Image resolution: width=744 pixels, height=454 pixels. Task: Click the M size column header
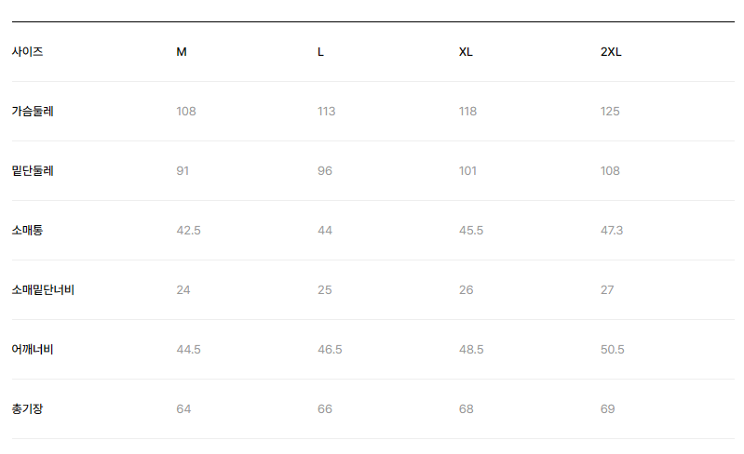(x=182, y=52)
